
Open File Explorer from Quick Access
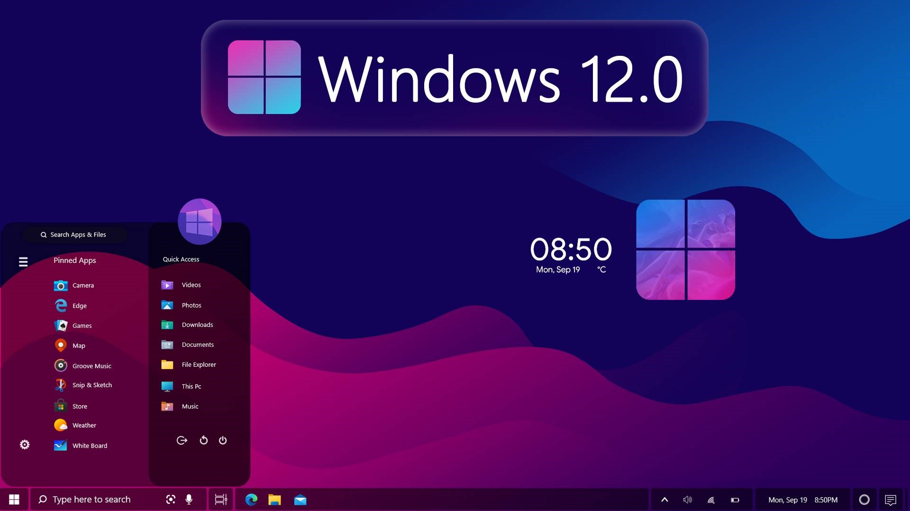point(199,364)
